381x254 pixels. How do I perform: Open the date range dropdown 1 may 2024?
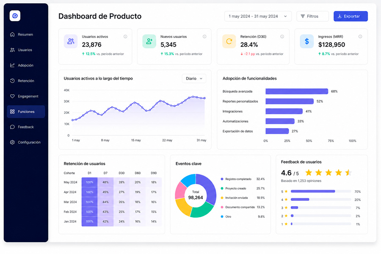(258, 16)
